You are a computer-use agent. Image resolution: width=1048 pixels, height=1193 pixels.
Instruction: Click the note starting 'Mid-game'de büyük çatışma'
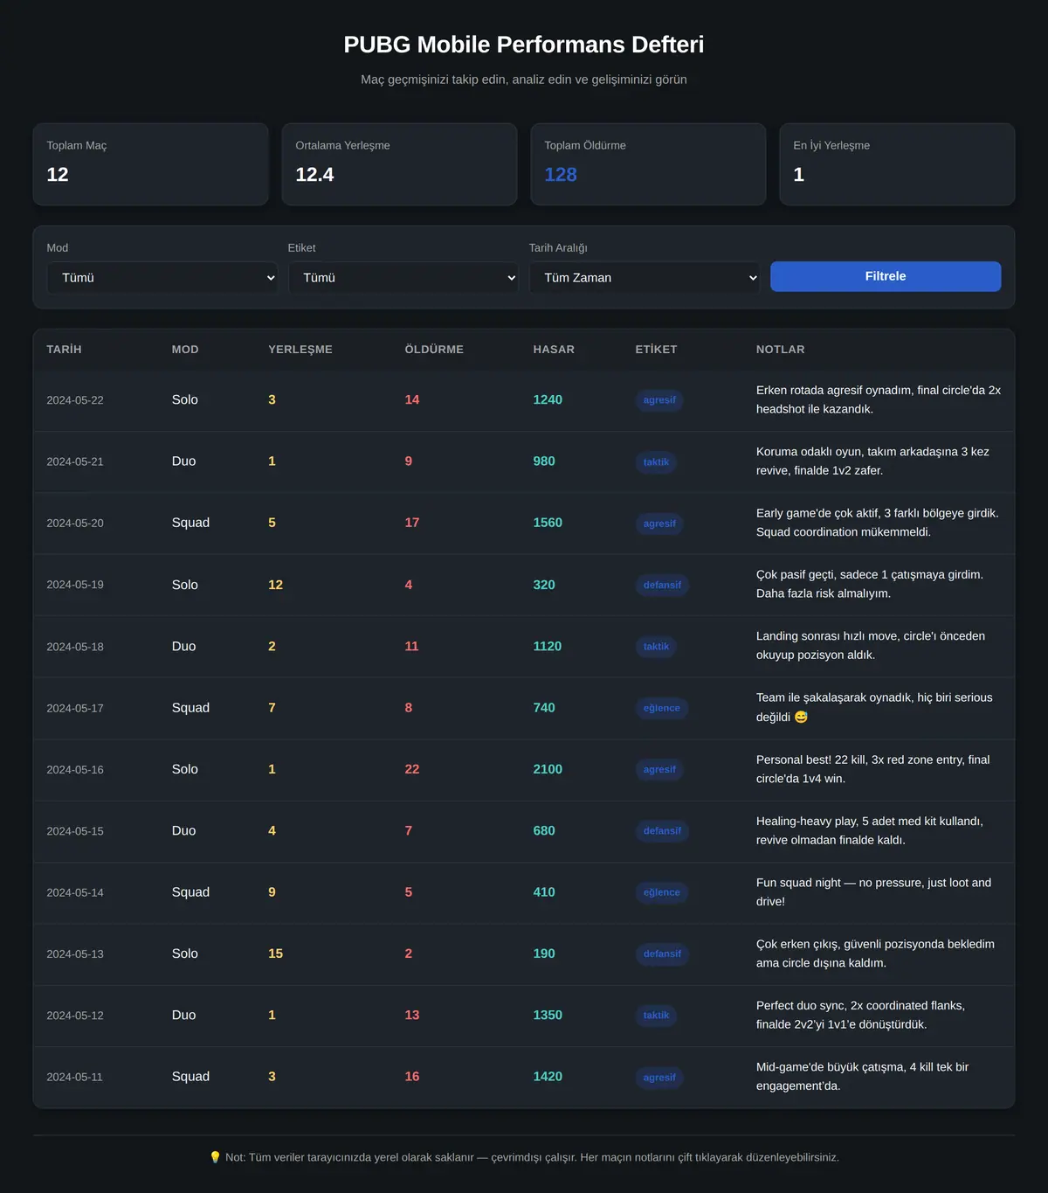click(863, 1077)
